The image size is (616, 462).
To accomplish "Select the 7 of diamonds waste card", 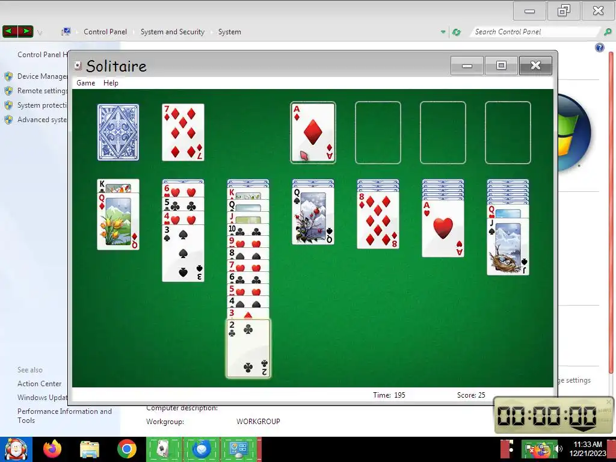I will [x=183, y=132].
